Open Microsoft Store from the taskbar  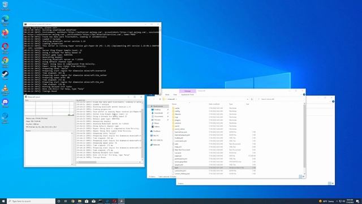tap(87, 201)
